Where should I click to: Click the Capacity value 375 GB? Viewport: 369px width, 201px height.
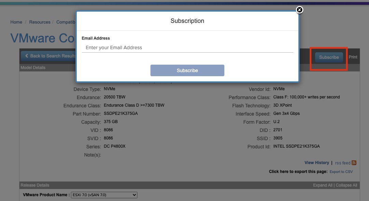click(110, 122)
